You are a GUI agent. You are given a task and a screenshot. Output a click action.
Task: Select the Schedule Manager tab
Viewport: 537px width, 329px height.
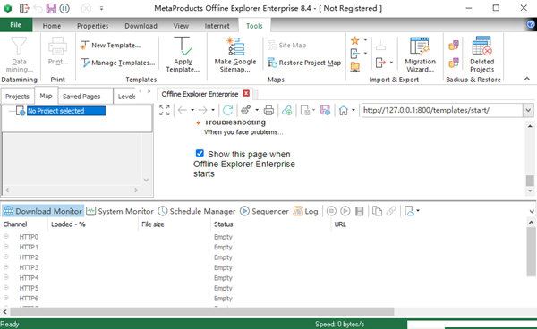click(x=197, y=211)
